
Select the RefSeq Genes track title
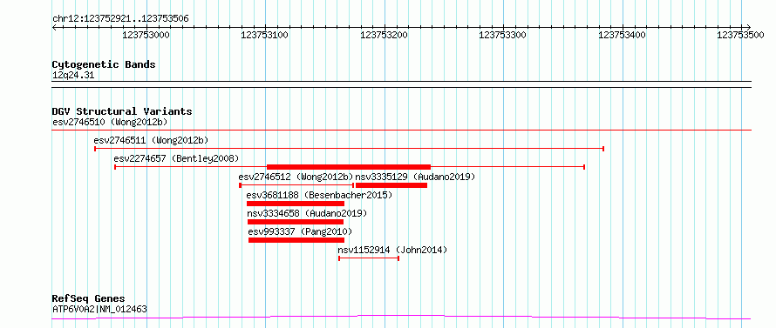89,299
